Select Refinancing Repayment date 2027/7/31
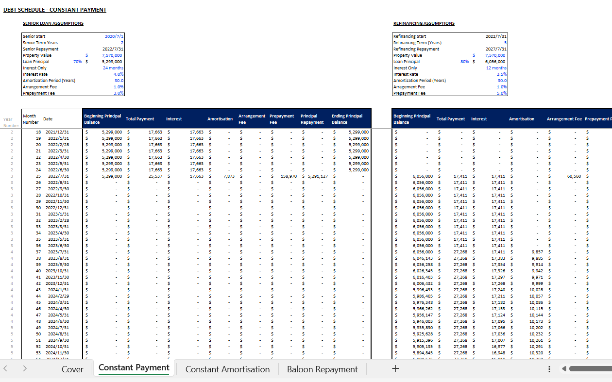This screenshot has width=612, height=382. coord(496,49)
